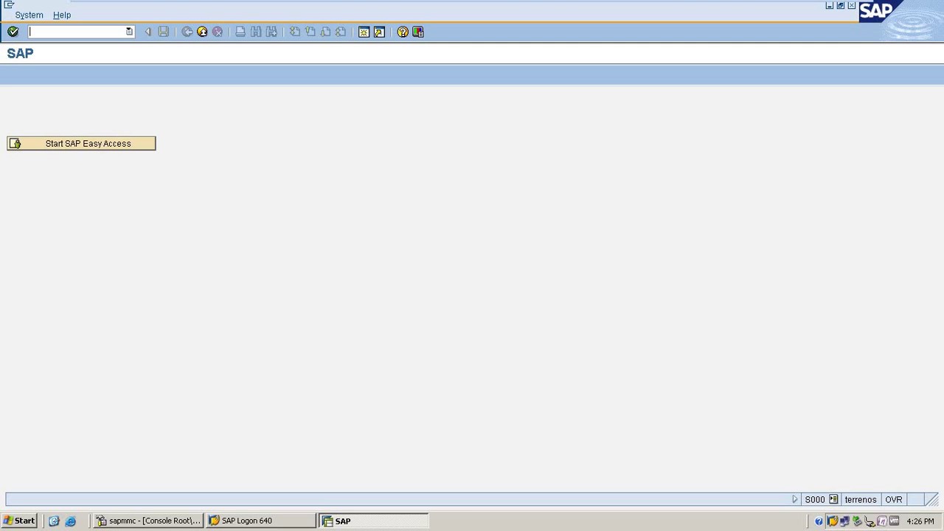Open the command field history dropdown
Screen dimensions: 944x531
tap(129, 32)
